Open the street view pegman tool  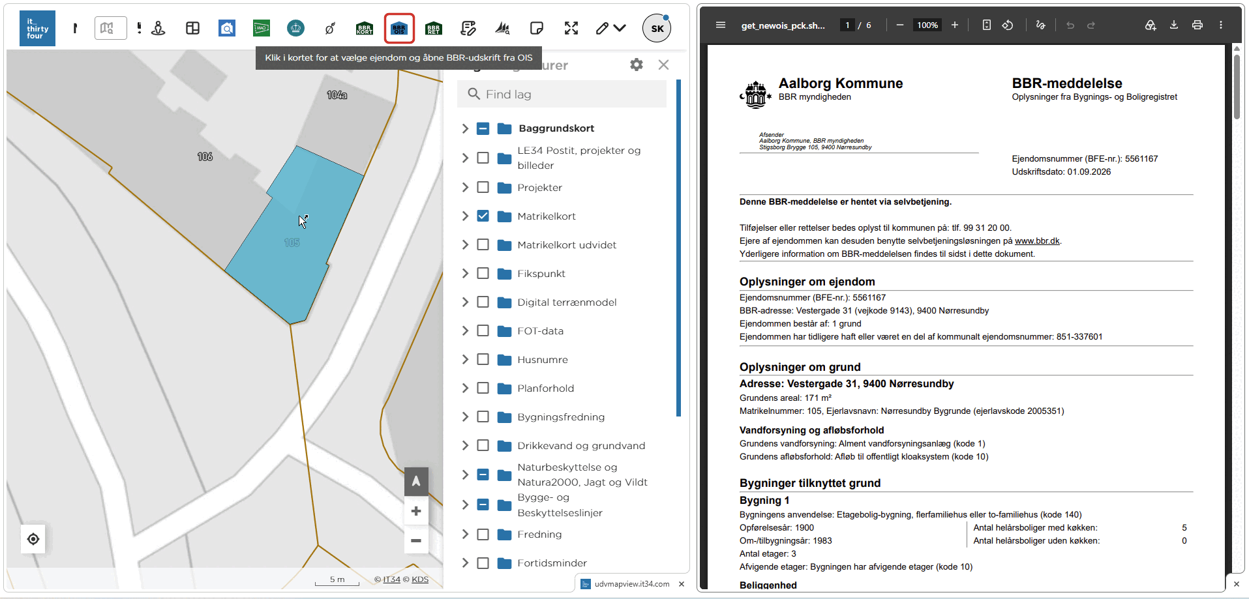pos(158,28)
